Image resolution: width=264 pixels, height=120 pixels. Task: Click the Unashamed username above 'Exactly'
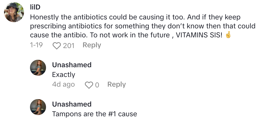point(72,65)
